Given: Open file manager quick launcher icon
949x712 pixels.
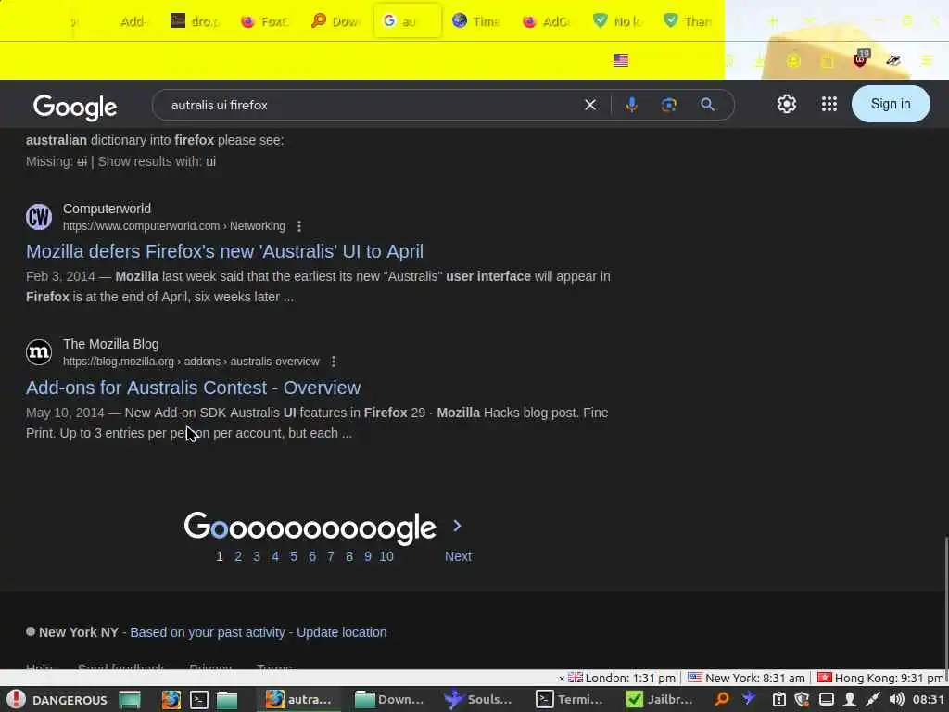Looking at the screenshot, I should coord(227,700).
